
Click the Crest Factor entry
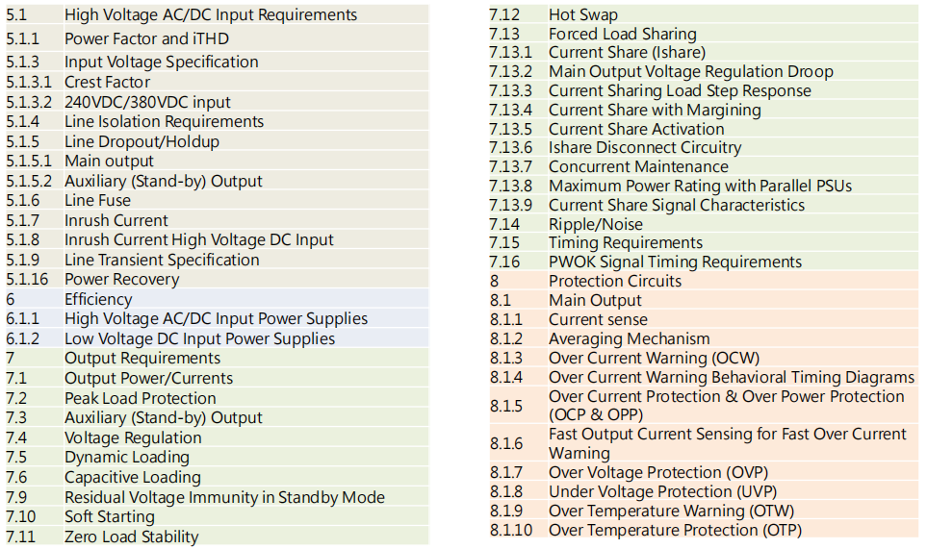[x=217, y=82]
